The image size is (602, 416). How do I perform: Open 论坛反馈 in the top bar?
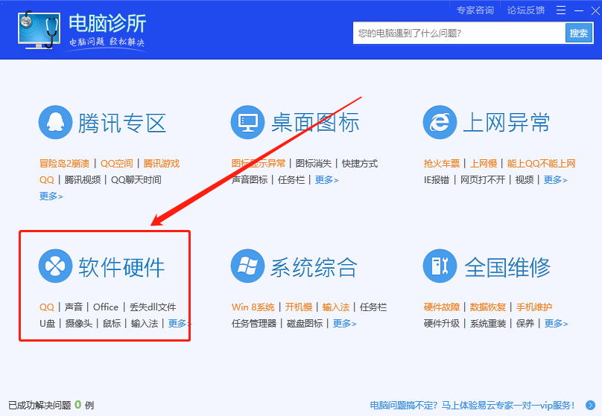pyautogui.click(x=526, y=10)
